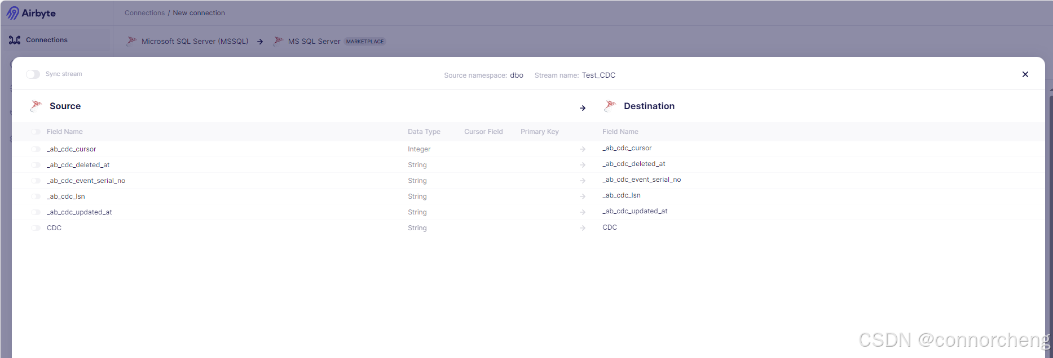Toggle the _ab_cdc_cursor field switch
This screenshot has height=358, width=1053.
[36, 149]
